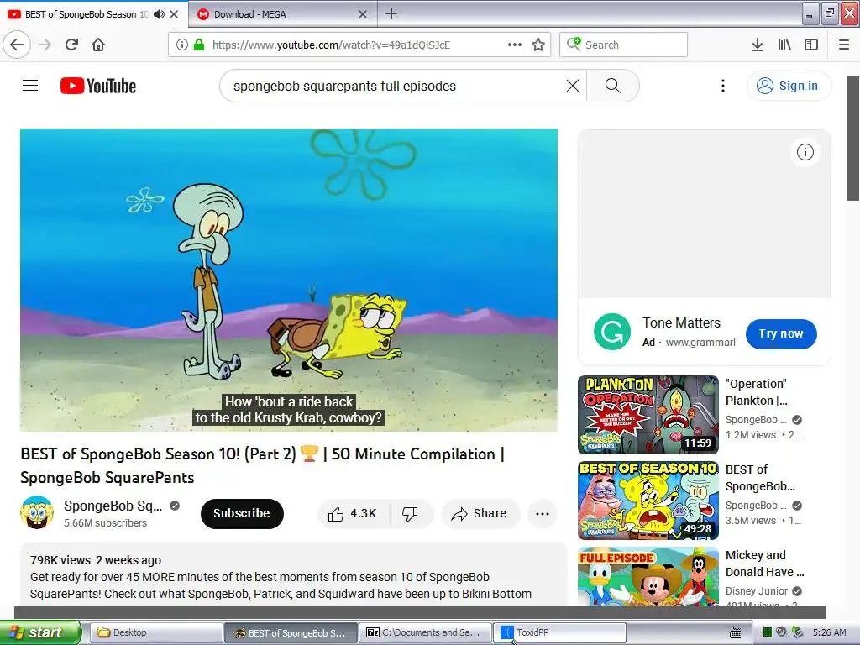The height and width of the screenshot is (645, 860).
Task: Play the Mickey Full Episode thumbnail
Action: [648, 576]
